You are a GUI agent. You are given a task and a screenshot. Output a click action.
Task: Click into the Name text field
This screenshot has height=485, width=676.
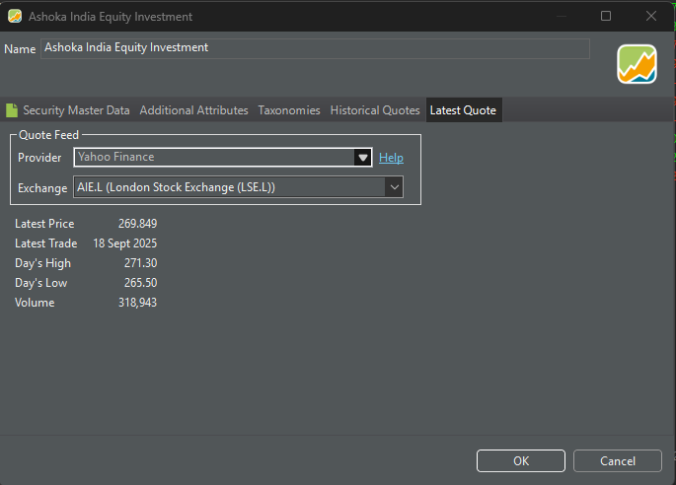315,48
